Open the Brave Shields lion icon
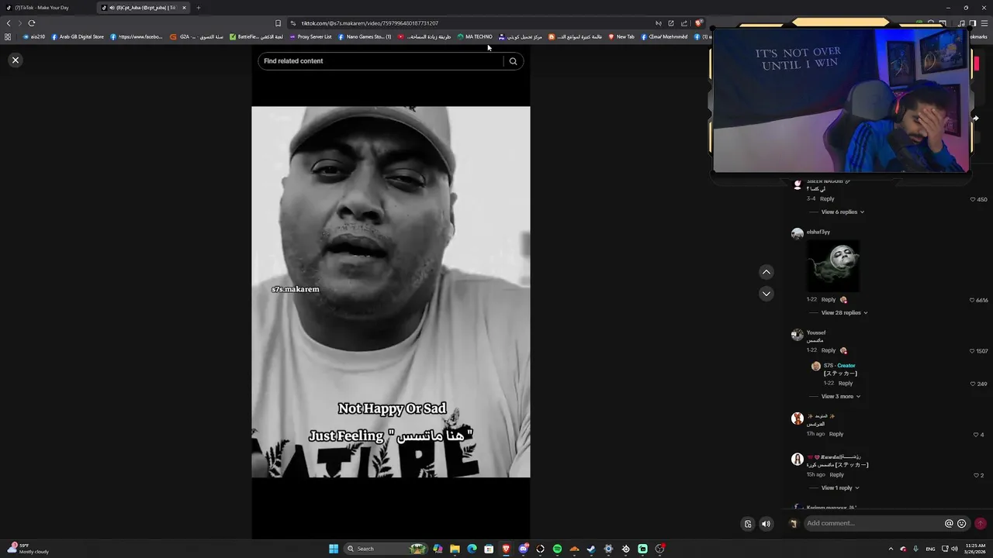993x558 pixels. pos(698,23)
